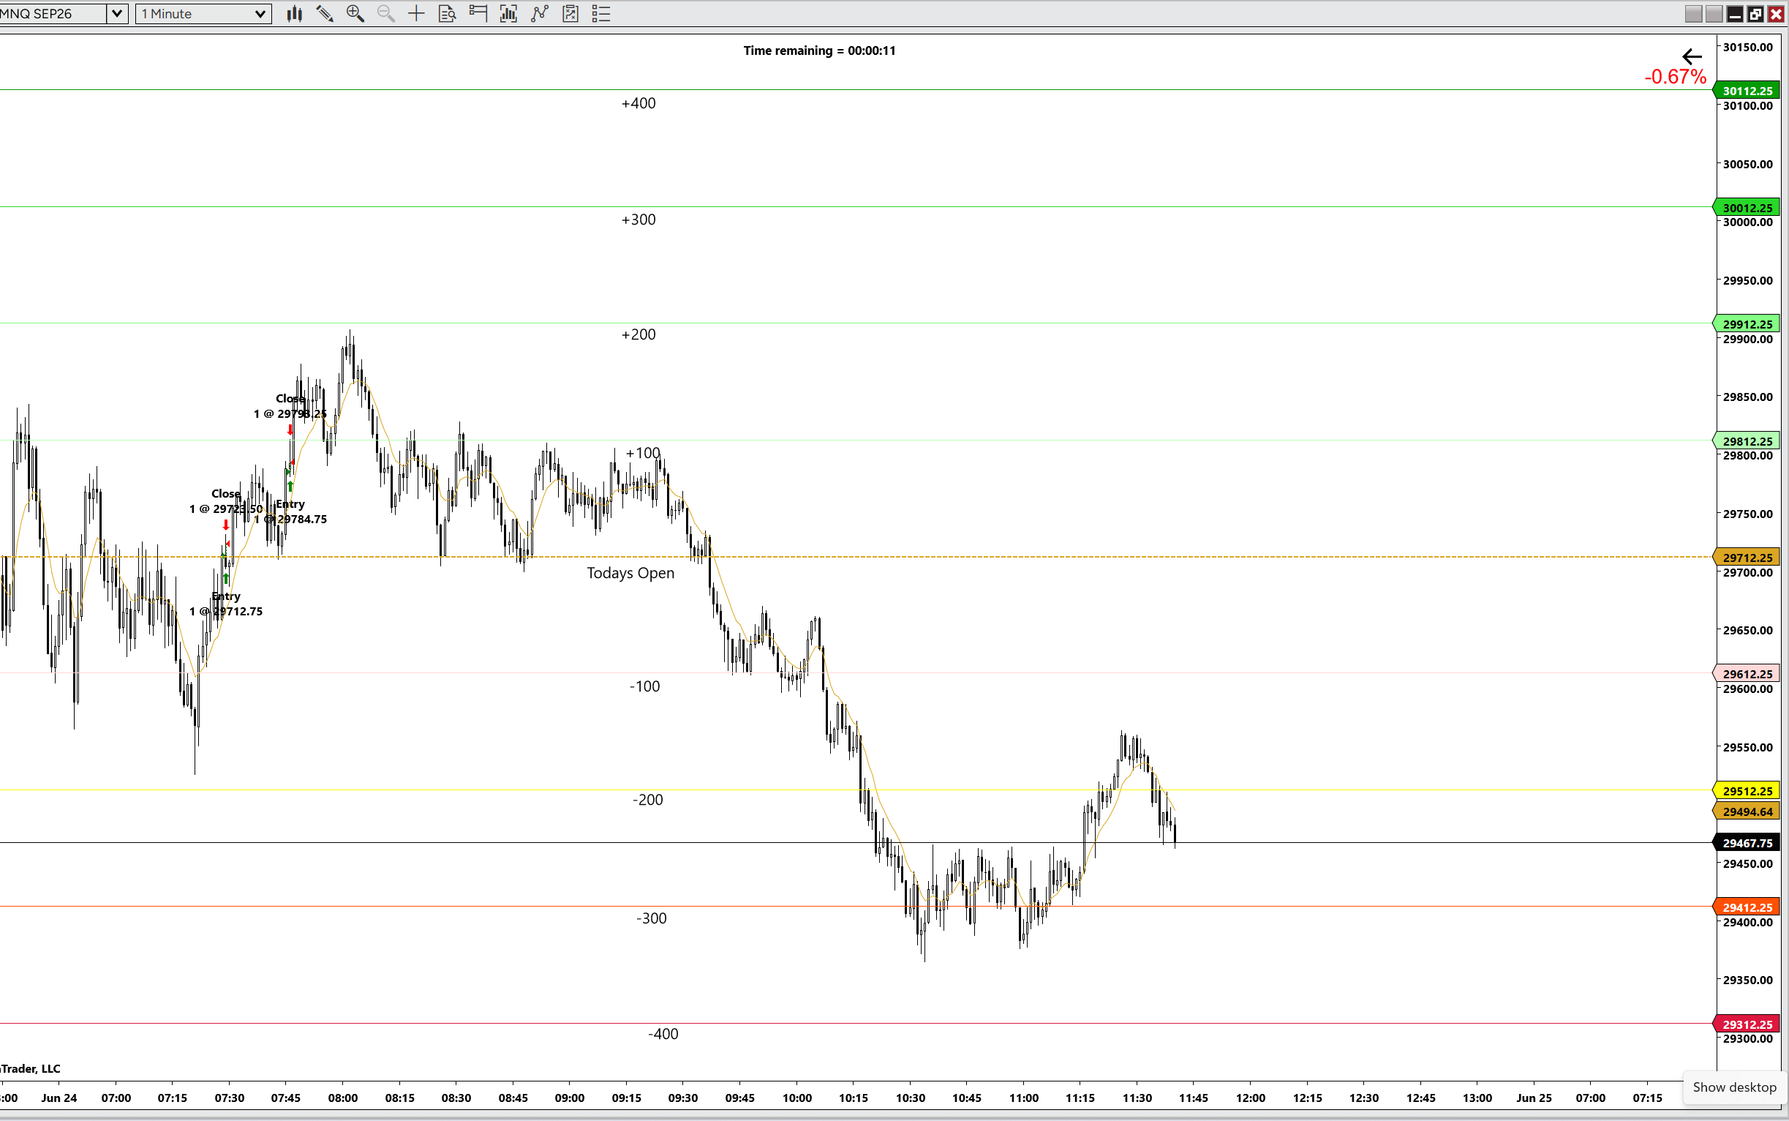Screen dimensions: 1789x1121
Task: Click the zoom out magnifier icon
Action: pos(385,13)
